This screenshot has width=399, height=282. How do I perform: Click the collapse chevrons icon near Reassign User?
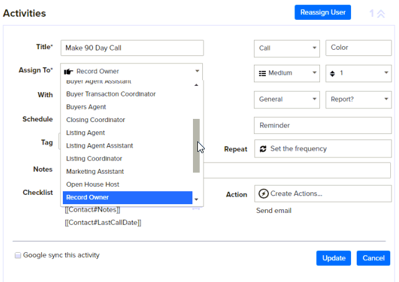(380, 13)
